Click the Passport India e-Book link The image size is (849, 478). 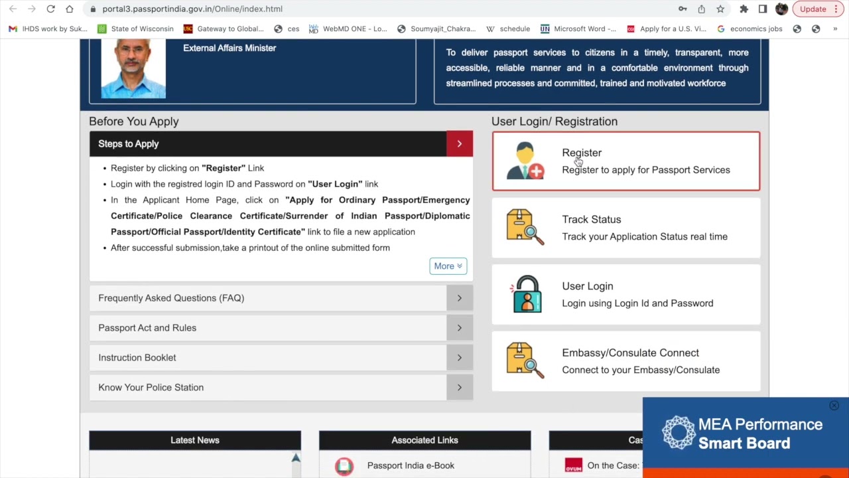[411, 465]
